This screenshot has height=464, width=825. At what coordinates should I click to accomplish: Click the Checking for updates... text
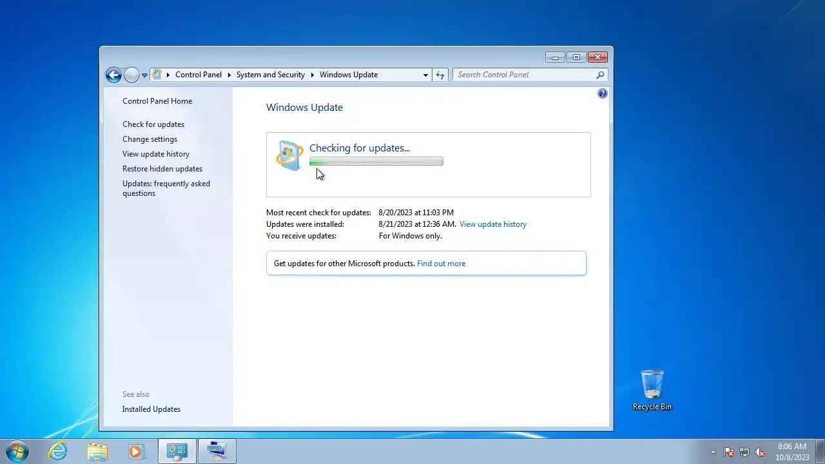coord(360,148)
